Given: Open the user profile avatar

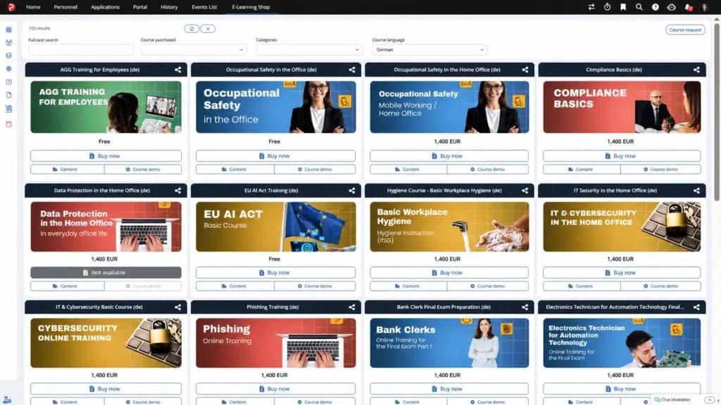Looking at the screenshot, I should pos(704,7).
